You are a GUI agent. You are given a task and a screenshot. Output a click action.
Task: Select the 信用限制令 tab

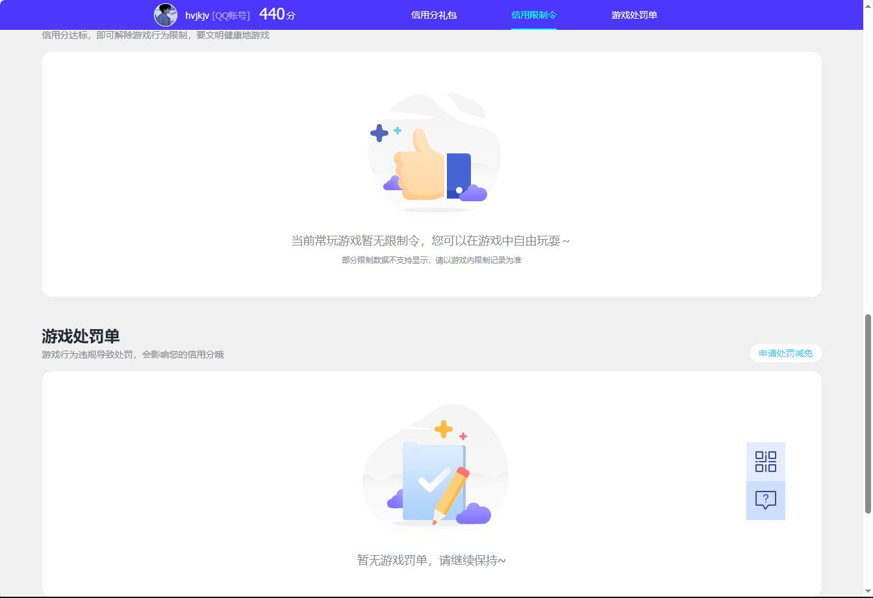534,15
